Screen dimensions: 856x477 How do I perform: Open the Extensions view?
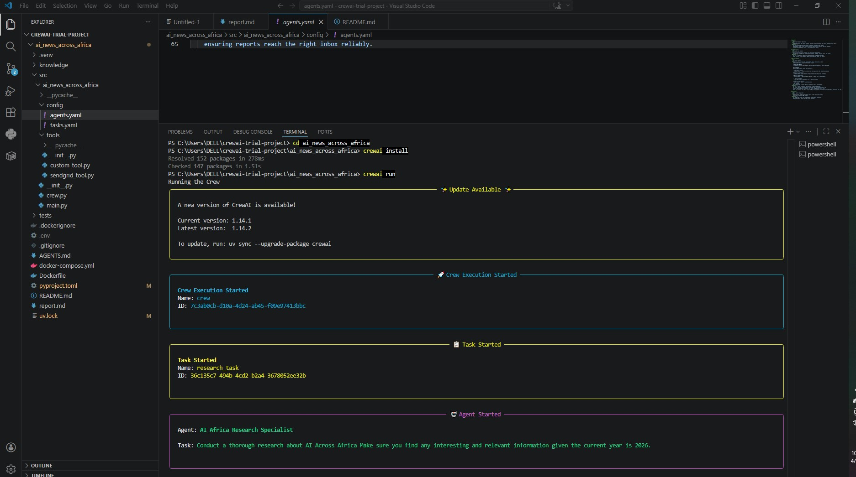coord(11,113)
